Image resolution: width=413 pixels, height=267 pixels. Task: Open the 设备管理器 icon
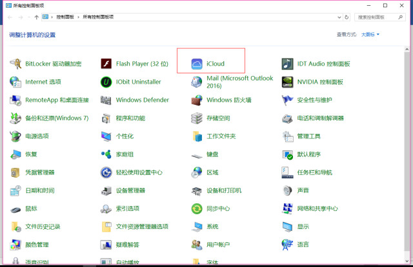(x=106, y=190)
